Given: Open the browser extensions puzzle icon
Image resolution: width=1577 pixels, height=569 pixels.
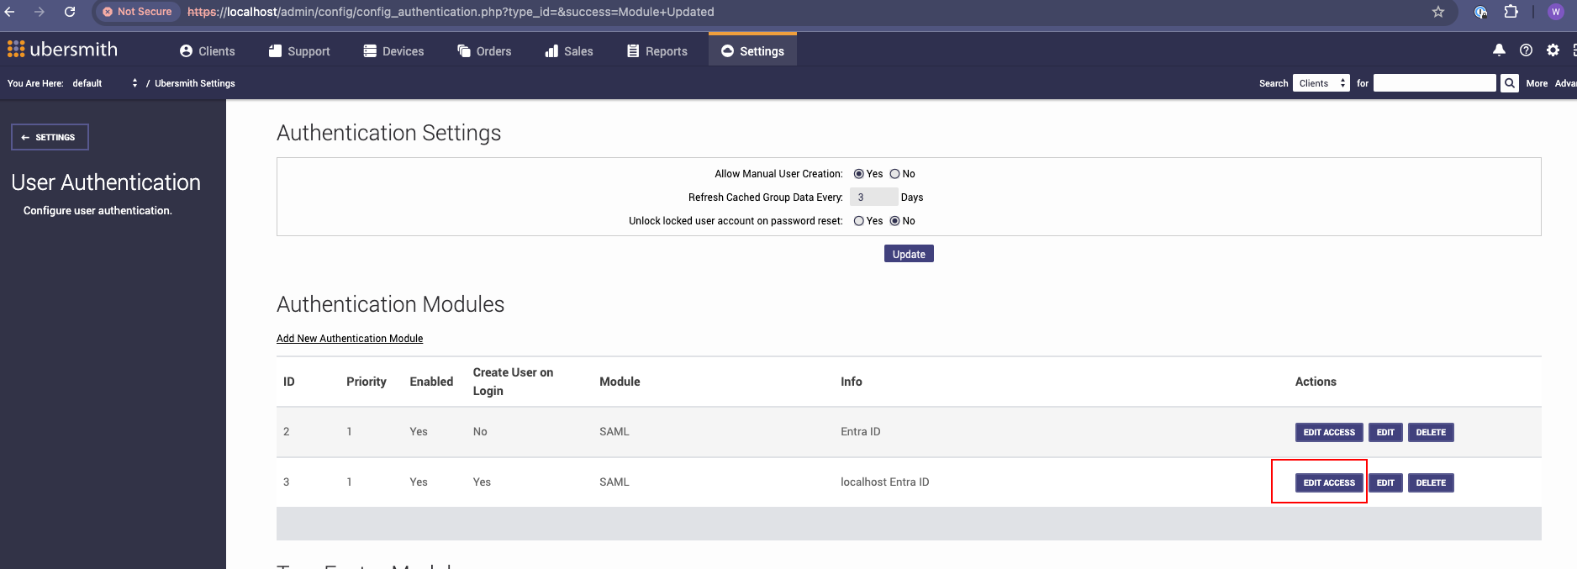Looking at the screenshot, I should 1511,12.
